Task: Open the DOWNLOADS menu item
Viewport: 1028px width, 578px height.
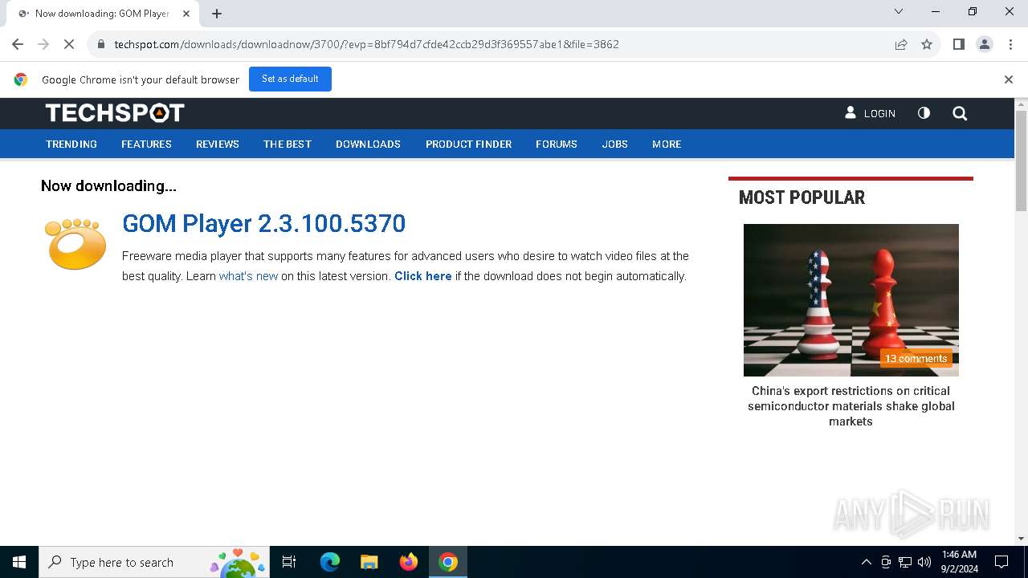Action: click(x=368, y=144)
